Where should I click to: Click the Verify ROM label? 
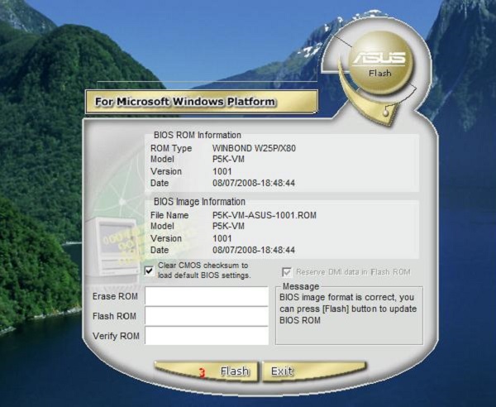pos(114,335)
